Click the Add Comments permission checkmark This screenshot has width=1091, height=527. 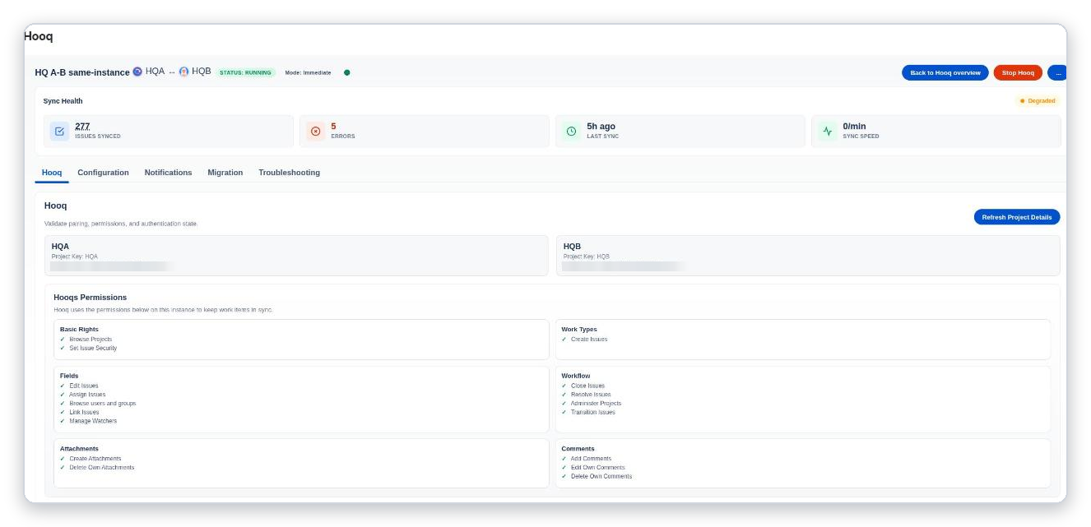tap(564, 459)
